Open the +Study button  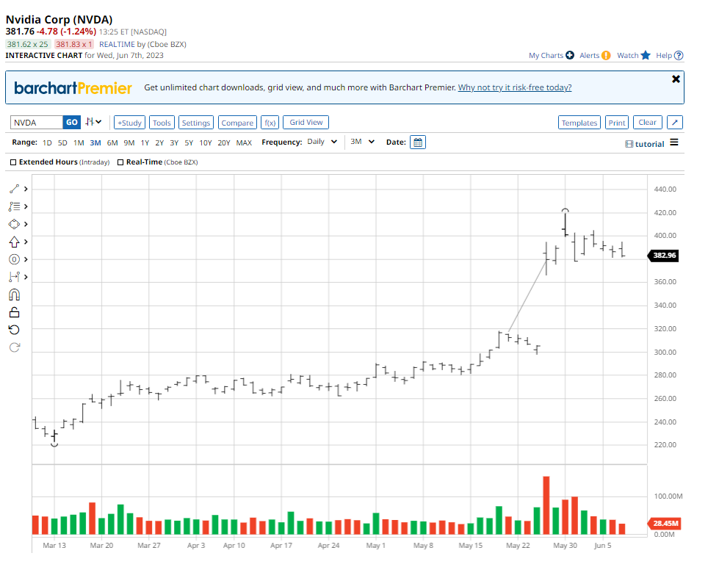[129, 123]
